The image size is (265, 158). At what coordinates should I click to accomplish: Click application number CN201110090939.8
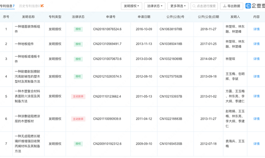coord(107,119)
